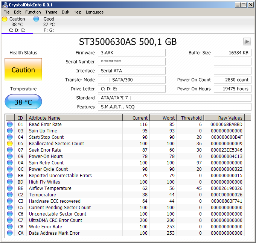The height and width of the screenshot is (243, 256).
Task: Select the Airflow Temperature attribute name
Action: [x=50, y=188]
